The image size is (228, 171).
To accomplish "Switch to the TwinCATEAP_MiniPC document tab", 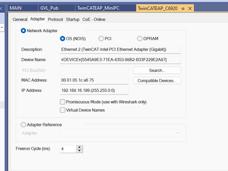I will [98, 8].
